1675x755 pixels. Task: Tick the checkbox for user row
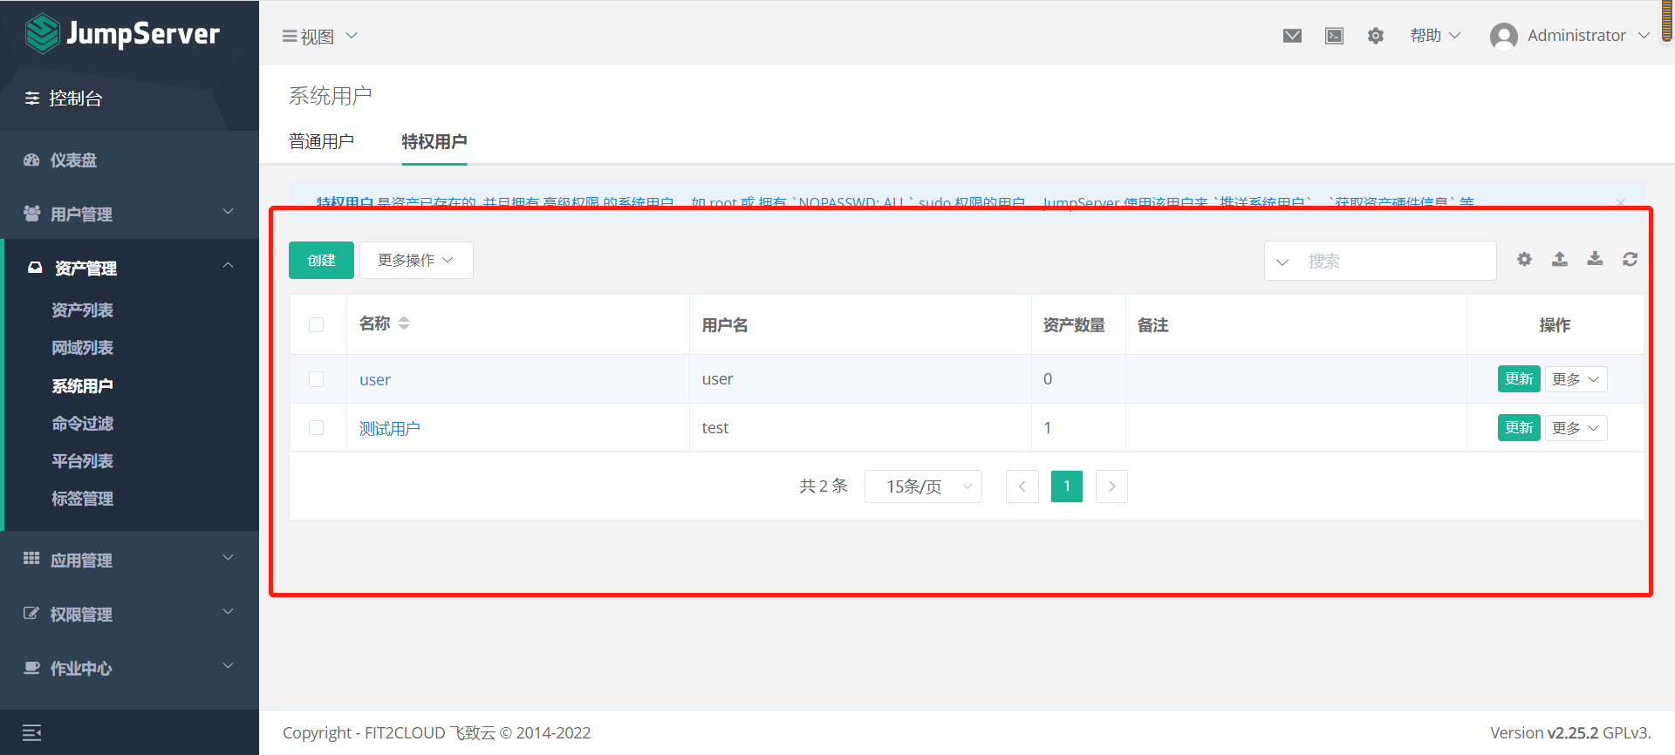316,379
